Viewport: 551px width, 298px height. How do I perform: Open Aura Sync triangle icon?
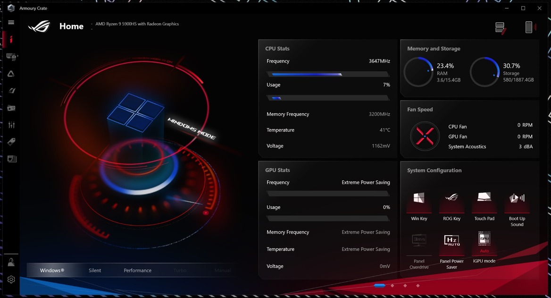pos(11,74)
